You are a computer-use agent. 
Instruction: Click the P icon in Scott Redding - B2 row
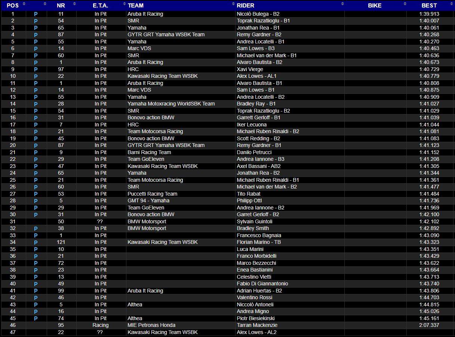pos(36,139)
